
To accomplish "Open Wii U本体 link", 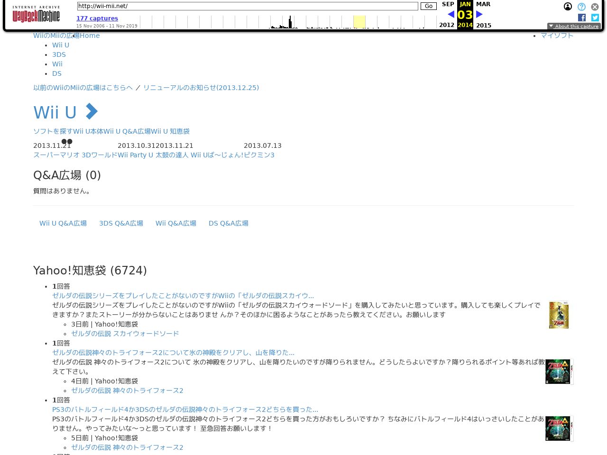I will pyautogui.click(x=88, y=131).
